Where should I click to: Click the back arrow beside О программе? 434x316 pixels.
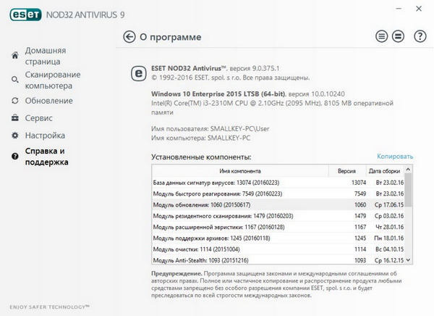pyautogui.click(x=129, y=36)
